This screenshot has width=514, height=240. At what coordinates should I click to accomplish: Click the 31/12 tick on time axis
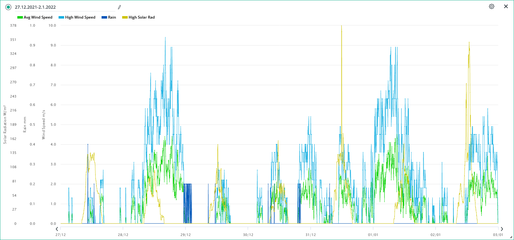(311, 235)
